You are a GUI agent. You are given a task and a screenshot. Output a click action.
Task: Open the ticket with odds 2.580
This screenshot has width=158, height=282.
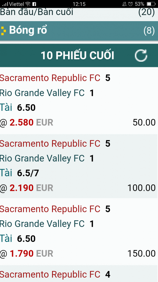(x=78, y=101)
